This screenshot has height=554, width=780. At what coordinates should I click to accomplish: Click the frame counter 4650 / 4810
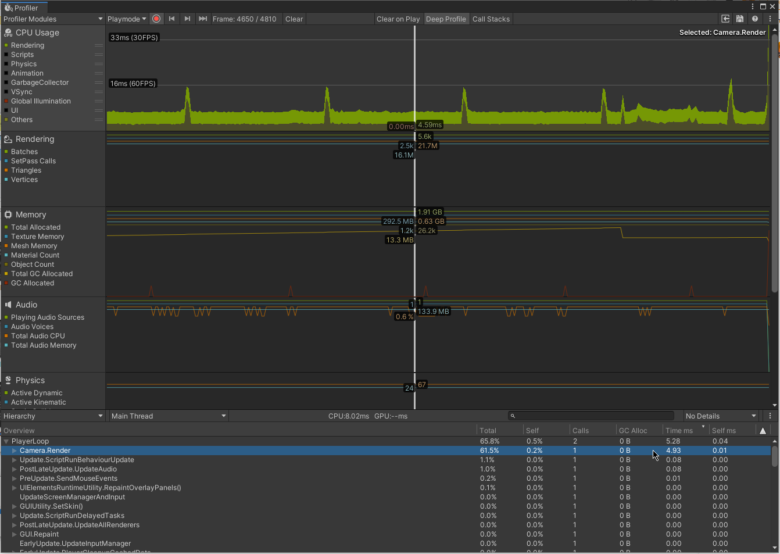tap(244, 19)
